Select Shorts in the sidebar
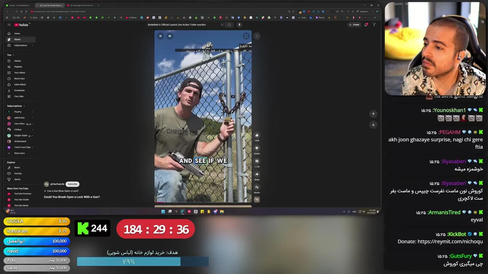Image resolution: width=488 pixels, height=274 pixels. 21,40
